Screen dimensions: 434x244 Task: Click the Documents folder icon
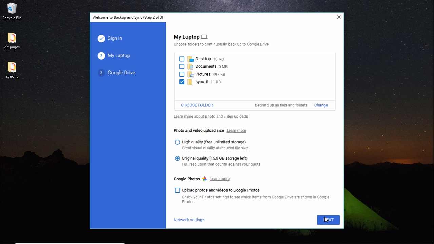pyautogui.click(x=190, y=67)
